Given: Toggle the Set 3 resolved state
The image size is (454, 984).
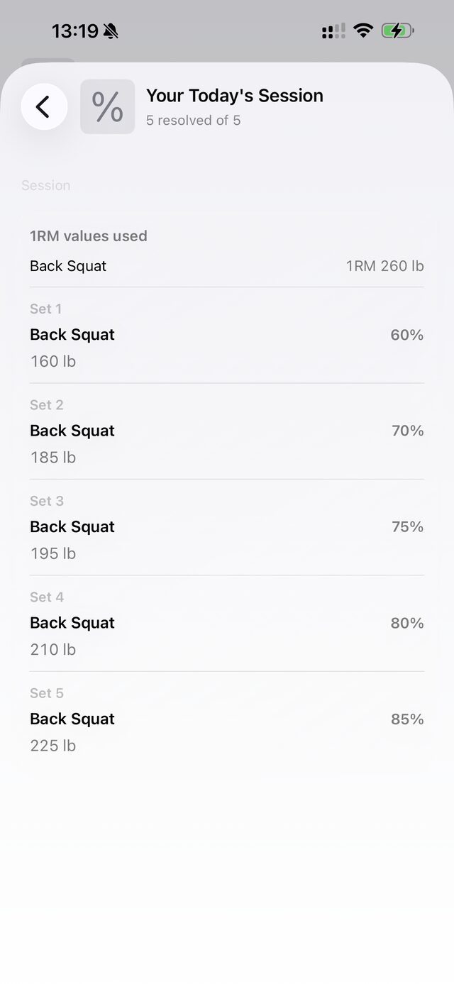Looking at the screenshot, I should click(x=227, y=527).
